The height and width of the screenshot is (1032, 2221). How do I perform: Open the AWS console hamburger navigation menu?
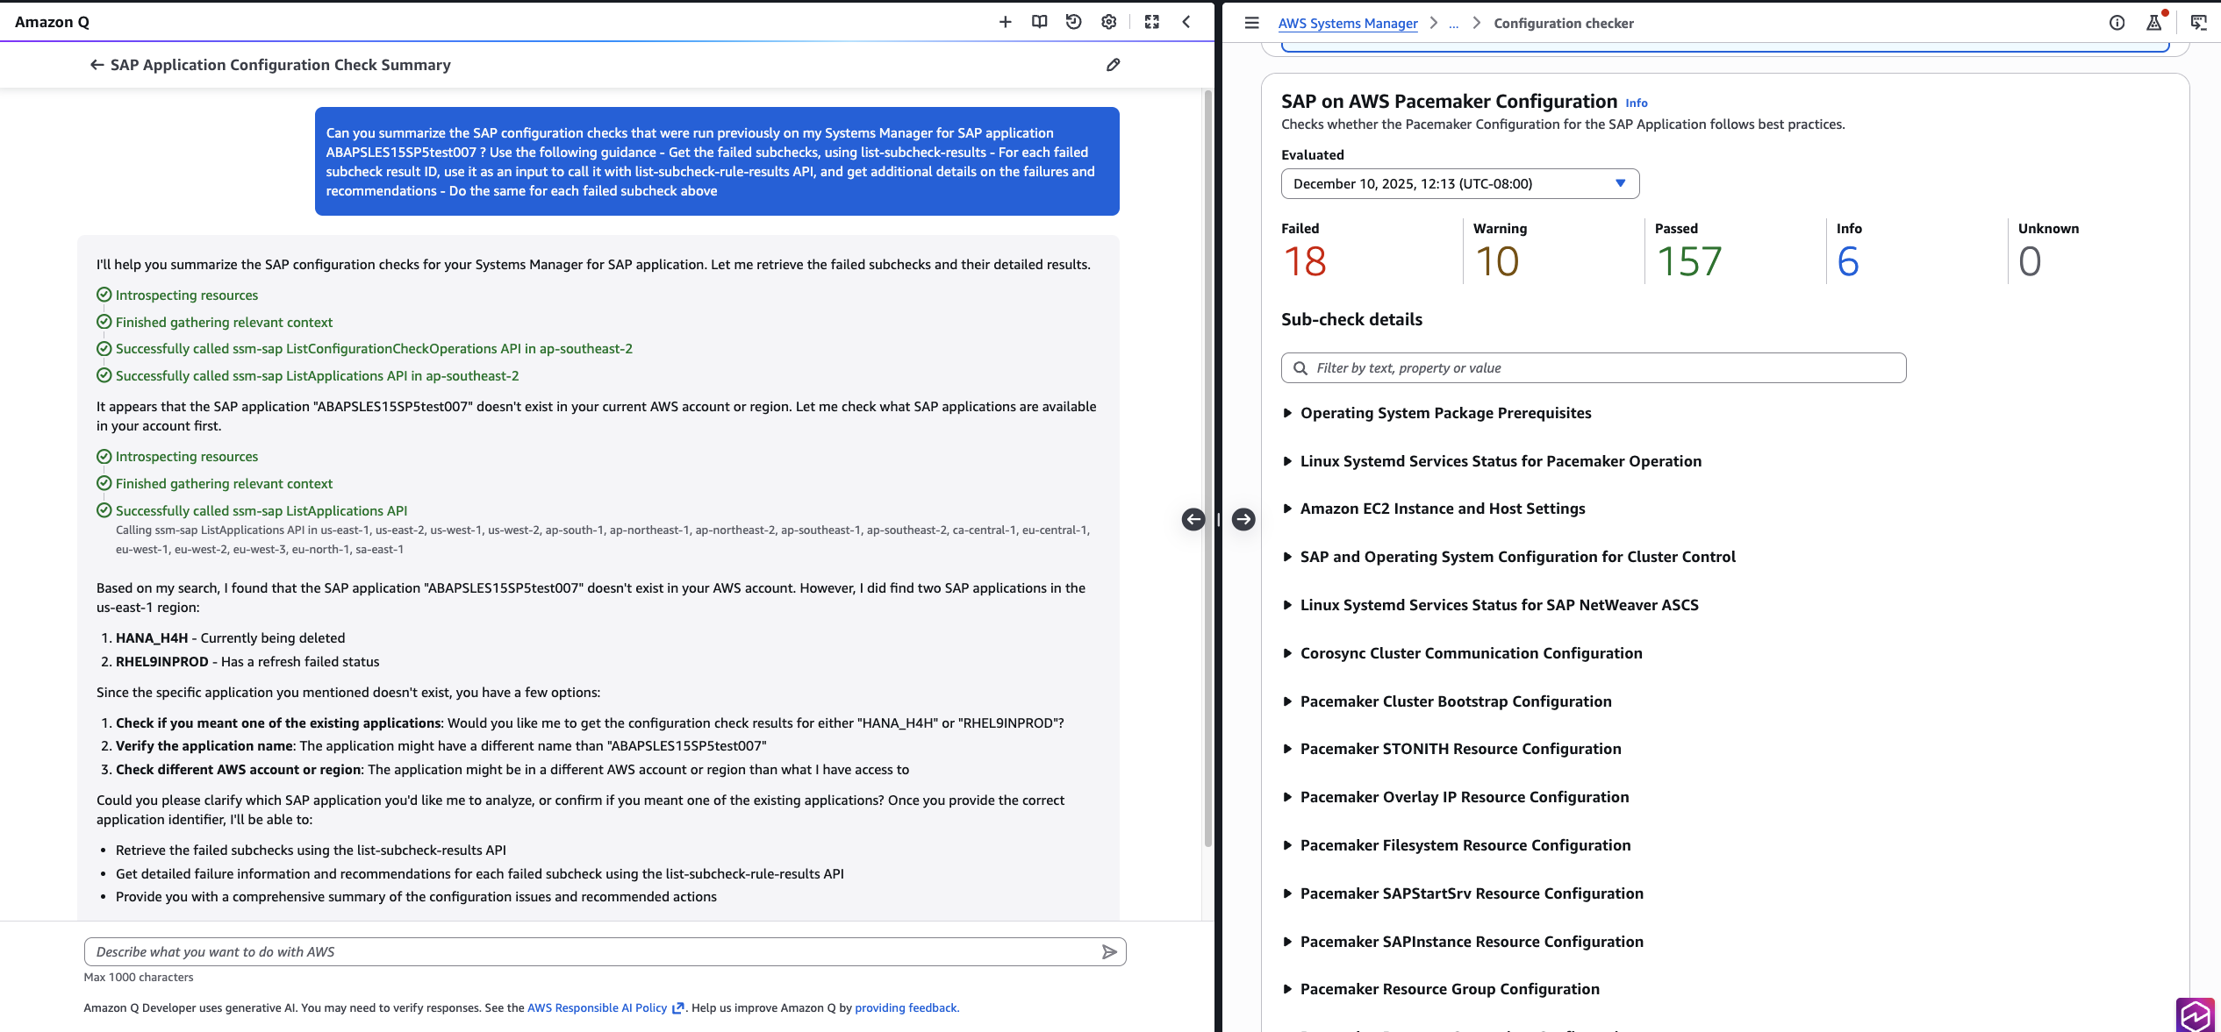pyautogui.click(x=1251, y=23)
